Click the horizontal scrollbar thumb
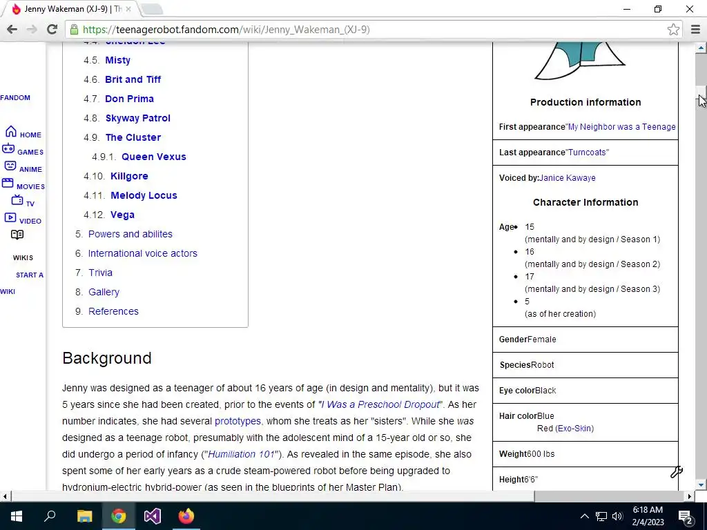707x530 pixels. point(273,497)
